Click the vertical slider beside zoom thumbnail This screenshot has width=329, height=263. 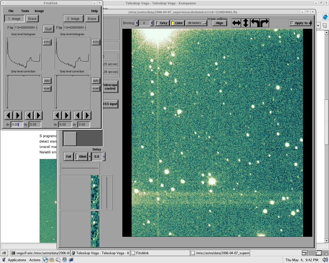point(107,193)
